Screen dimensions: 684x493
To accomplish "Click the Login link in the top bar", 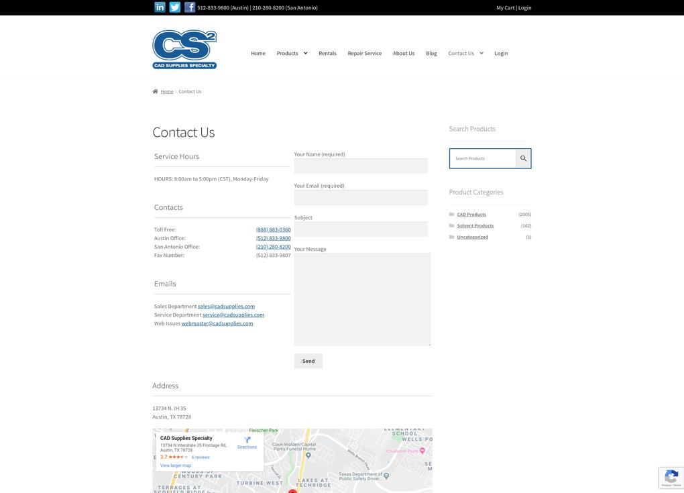I will (x=525, y=8).
